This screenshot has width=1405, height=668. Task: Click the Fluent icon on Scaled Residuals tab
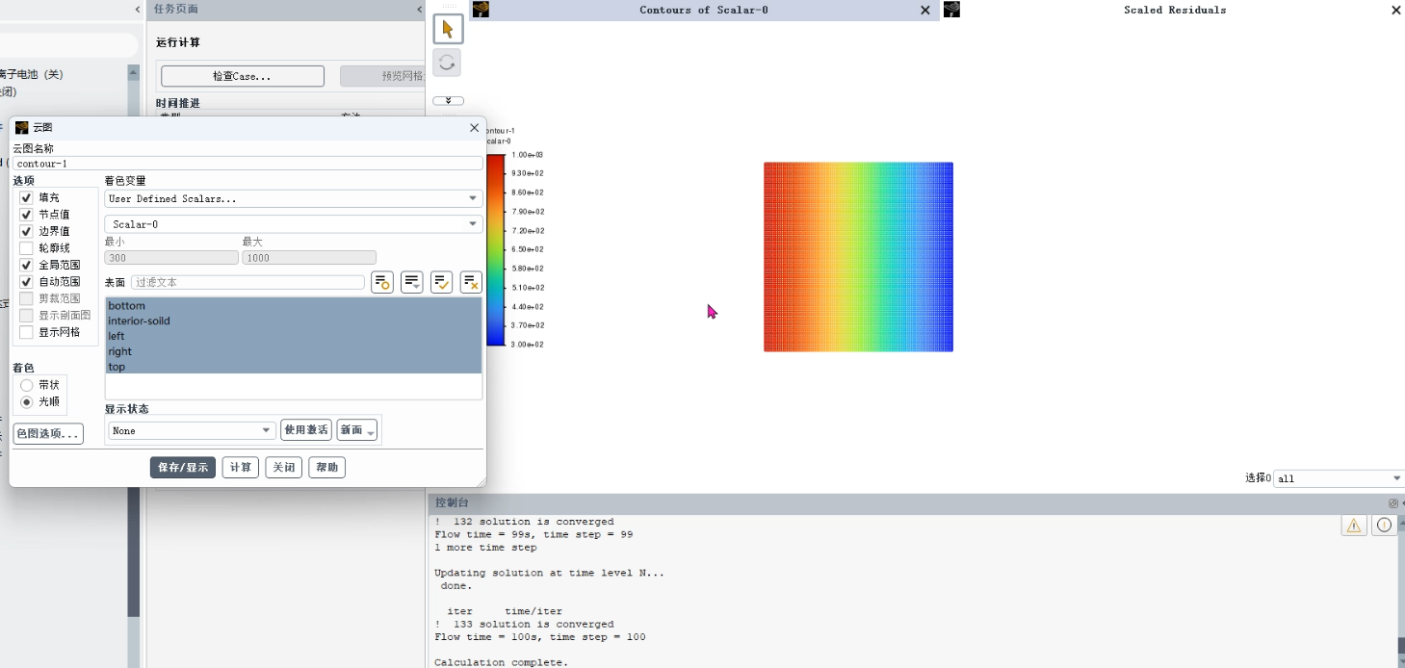point(951,10)
